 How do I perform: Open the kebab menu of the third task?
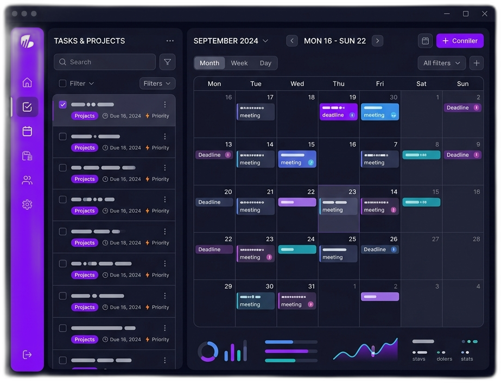(x=165, y=168)
